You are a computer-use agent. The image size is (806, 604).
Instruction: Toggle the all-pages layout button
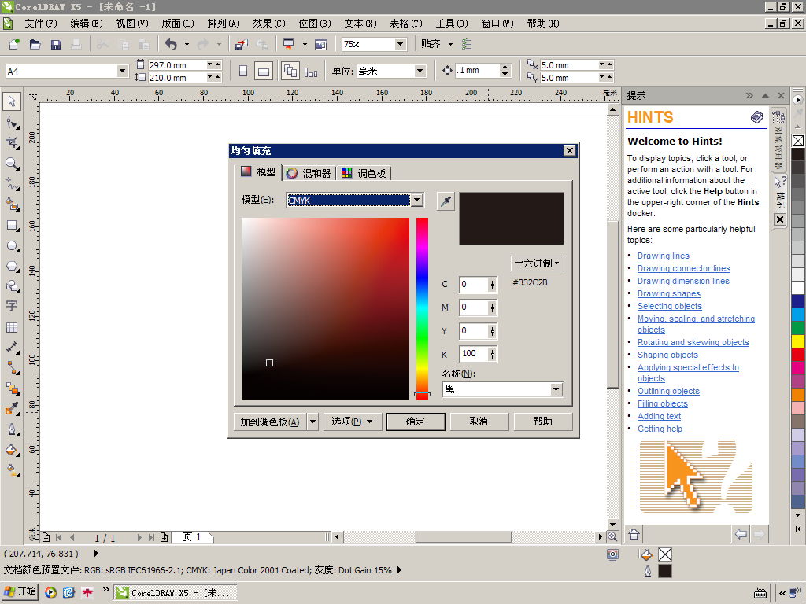pos(290,71)
